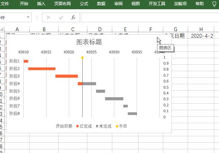Open the 数据 ribbon tab
The height and width of the screenshot is (153, 219).
(x=101, y=4)
